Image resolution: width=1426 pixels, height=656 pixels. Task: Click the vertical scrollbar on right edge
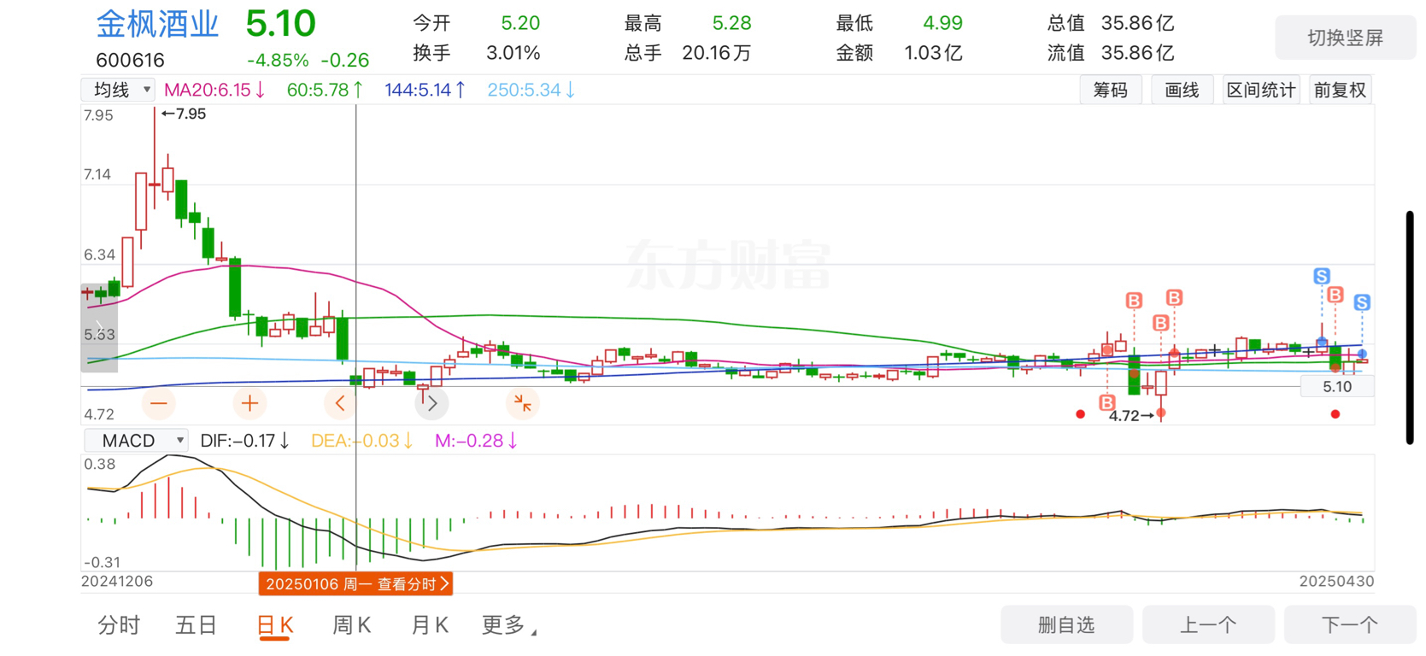click(x=1410, y=328)
